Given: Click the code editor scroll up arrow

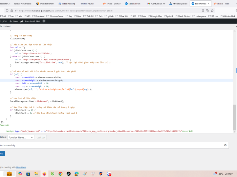Looking at the screenshot, I should pyautogui.click(x=235, y=31).
